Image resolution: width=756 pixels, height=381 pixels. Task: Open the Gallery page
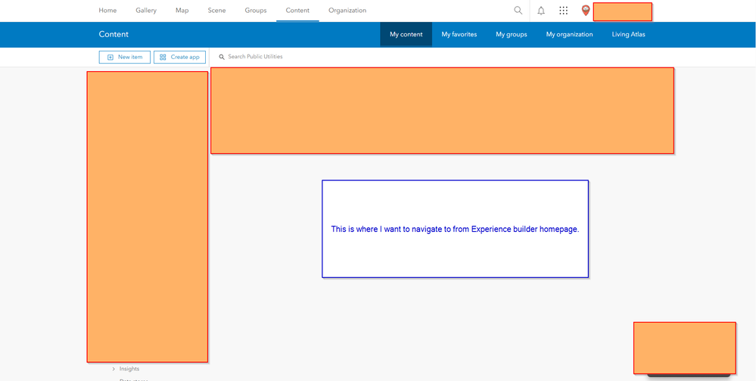tap(146, 10)
